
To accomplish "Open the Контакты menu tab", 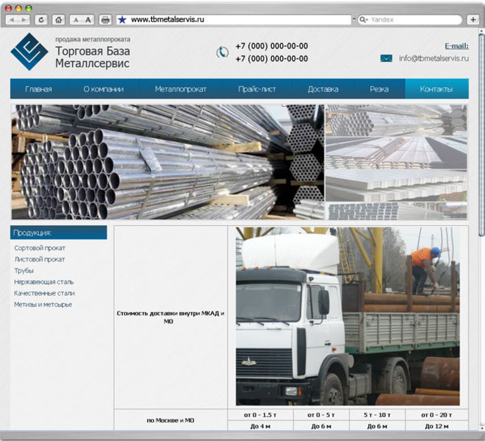I will point(436,89).
